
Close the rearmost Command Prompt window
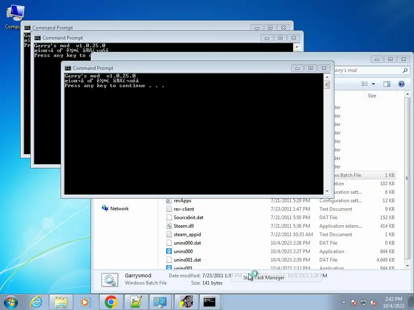(283, 28)
